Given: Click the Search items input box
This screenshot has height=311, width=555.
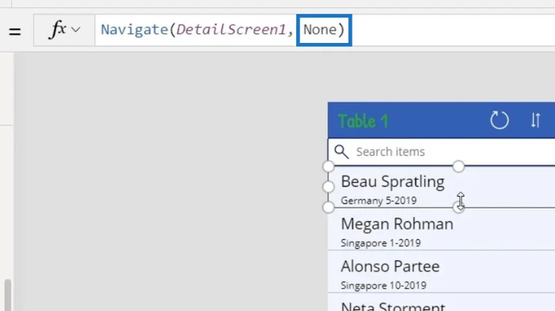Looking at the screenshot, I should click(441, 152).
